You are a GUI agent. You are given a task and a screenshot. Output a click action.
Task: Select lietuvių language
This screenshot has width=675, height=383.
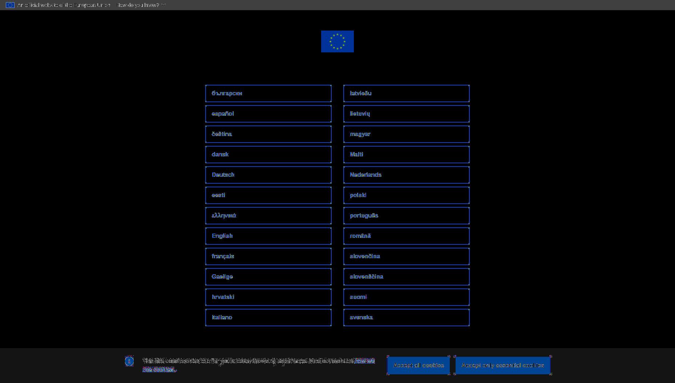pos(407,114)
